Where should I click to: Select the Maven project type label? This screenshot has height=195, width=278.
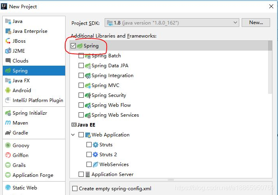click(21, 123)
